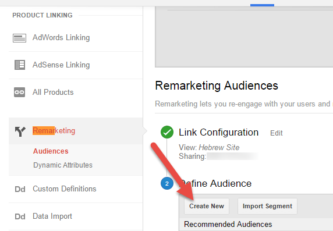Click the PRODUCT LINKING section header
Viewport: 333px width, 231px height.
click(42, 15)
